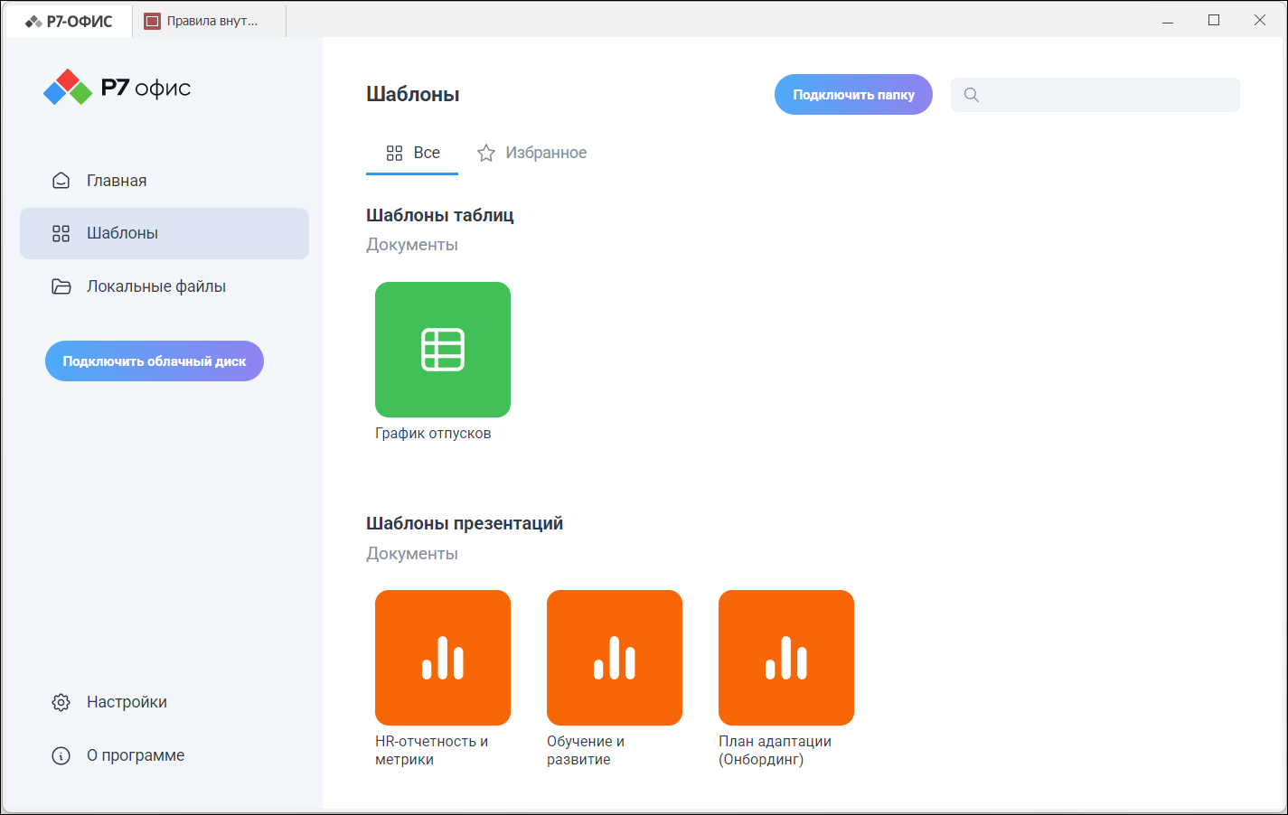
Task: Open Локальные файлы section
Action: click(165, 286)
